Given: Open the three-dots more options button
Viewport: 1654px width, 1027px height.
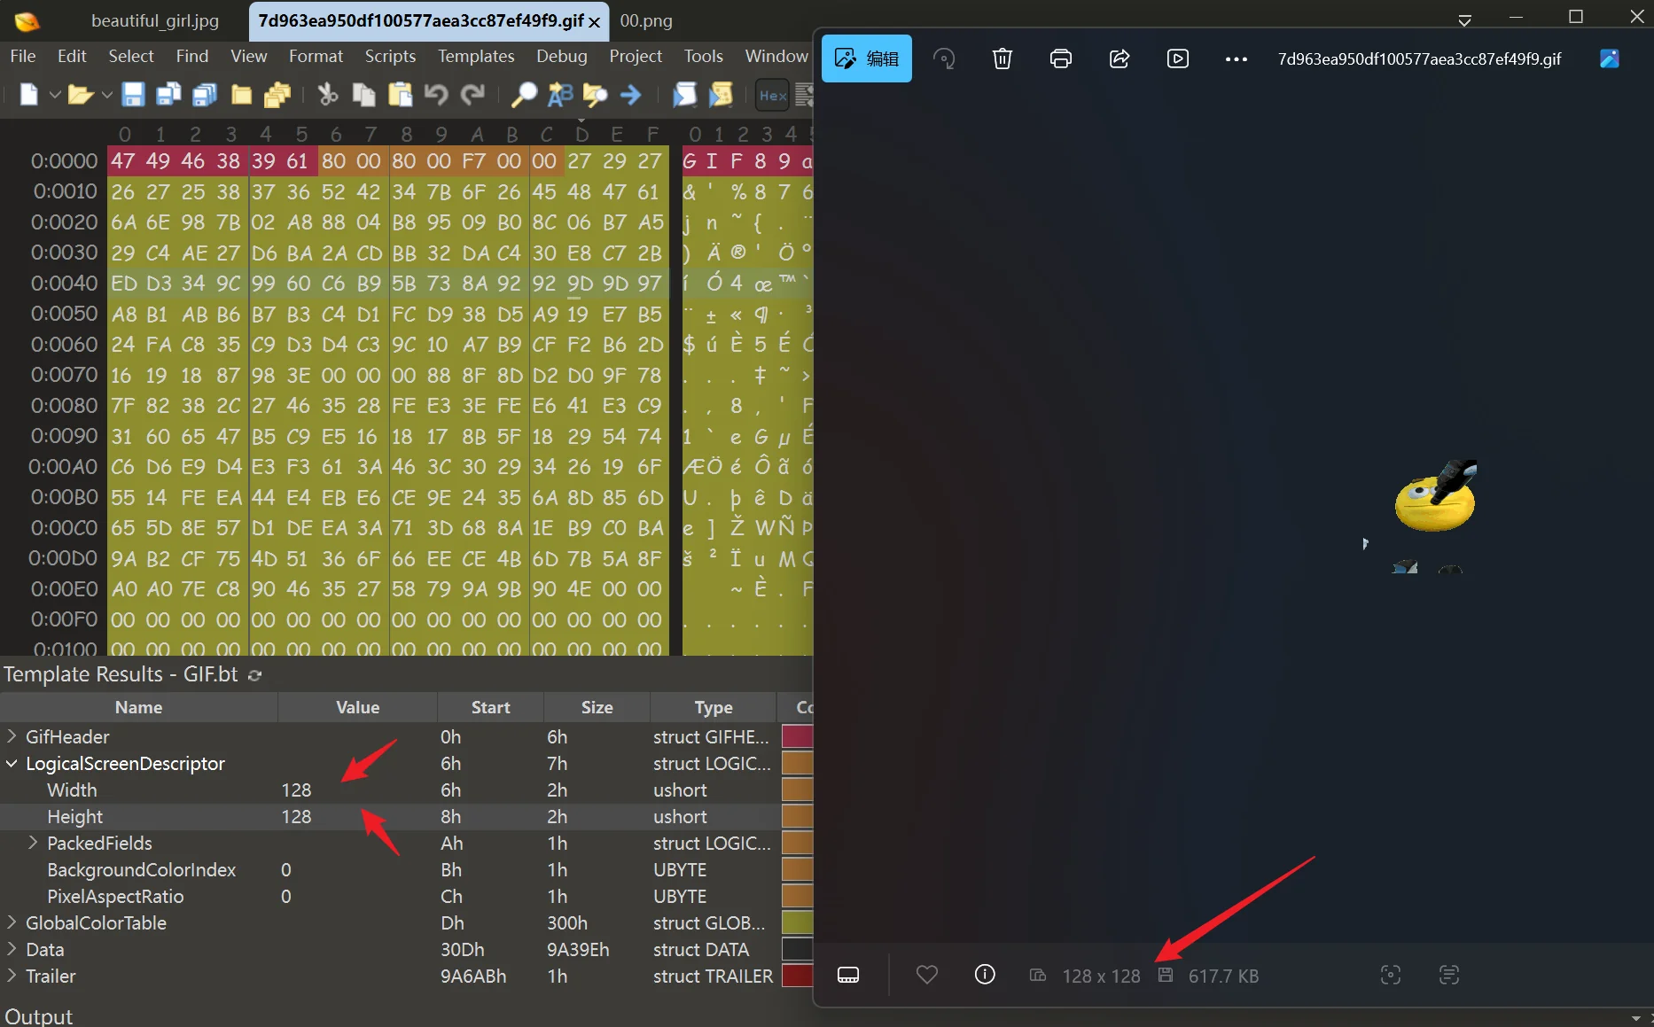Looking at the screenshot, I should point(1236,59).
